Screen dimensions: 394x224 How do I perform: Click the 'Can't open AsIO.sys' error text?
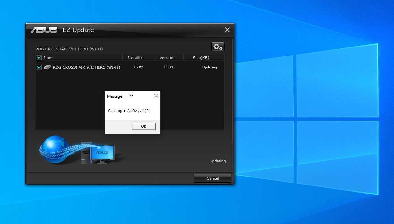tap(129, 111)
